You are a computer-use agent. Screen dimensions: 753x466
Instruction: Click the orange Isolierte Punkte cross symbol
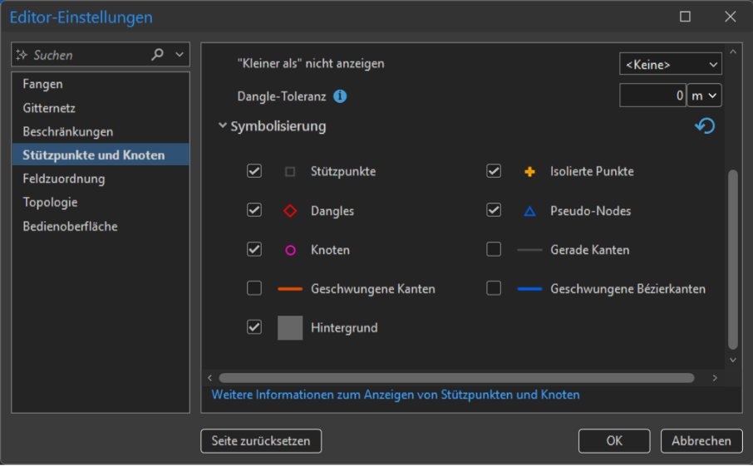529,171
